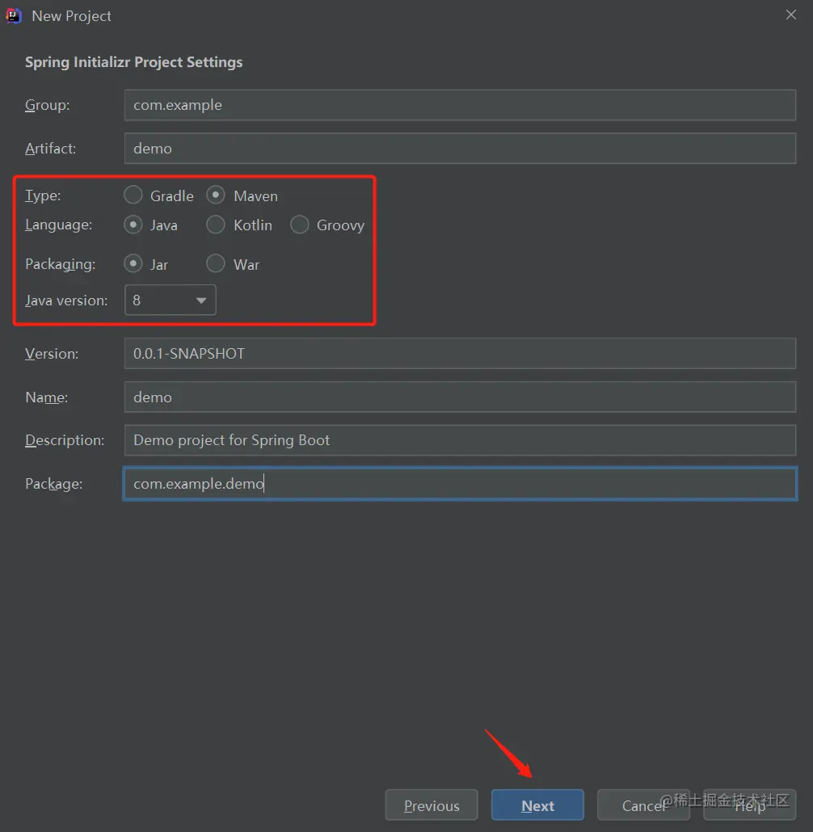Screen dimensions: 813x832
Task: Cancel the new project wizard
Action: coord(643,805)
